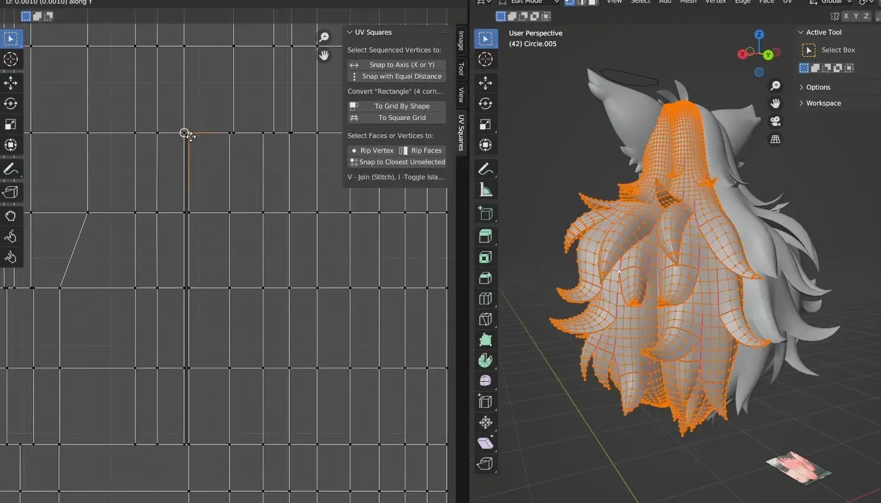Click the UV editor zoom magnifier icon
The height and width of the screenshot is (503, 881).
coord(324,37)
